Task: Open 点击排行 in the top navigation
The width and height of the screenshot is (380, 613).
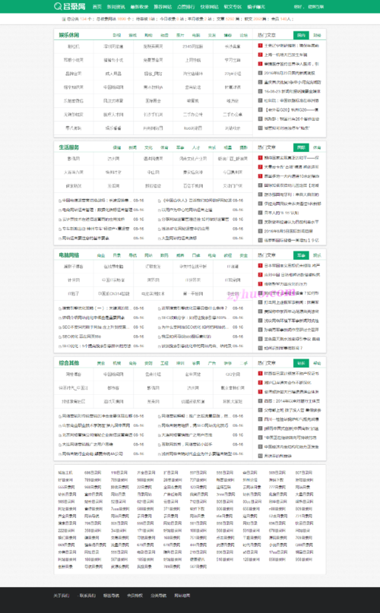Action: click(x=186, y=7)
